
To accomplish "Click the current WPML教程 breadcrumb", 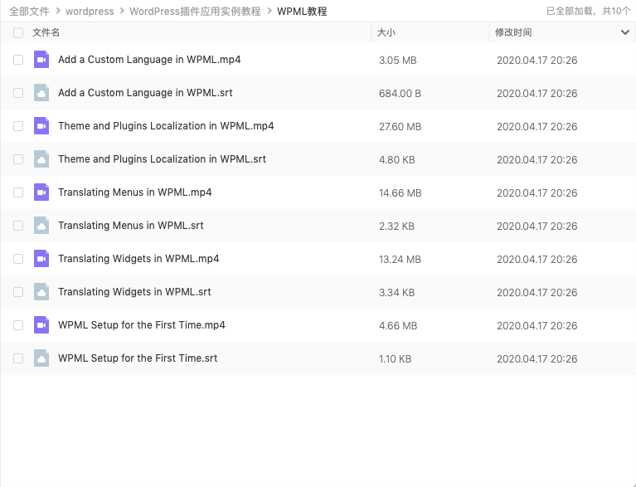I will coord(302,12).
